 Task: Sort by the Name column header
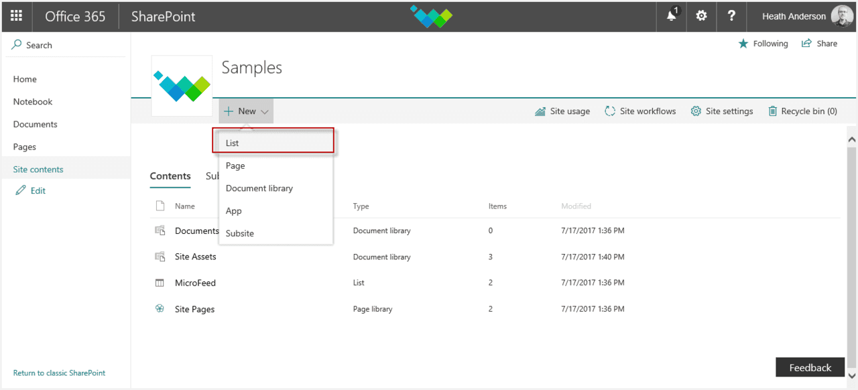pos(185,206)
